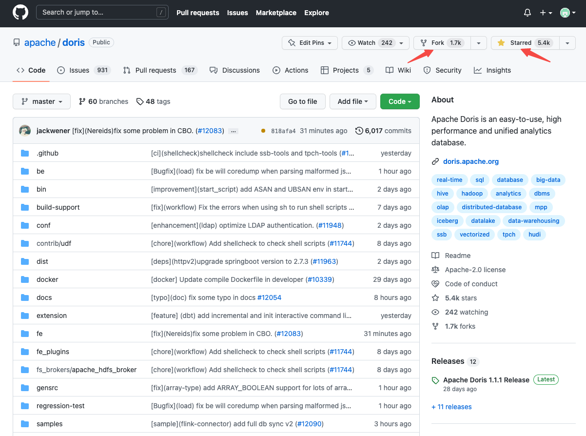Expand the fork options caret

click(x=479, y=43)
